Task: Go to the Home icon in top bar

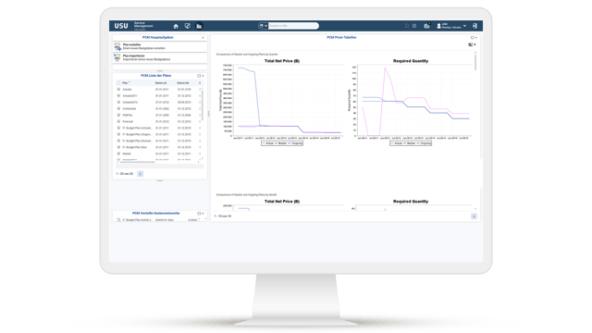Action: [176, 26]
